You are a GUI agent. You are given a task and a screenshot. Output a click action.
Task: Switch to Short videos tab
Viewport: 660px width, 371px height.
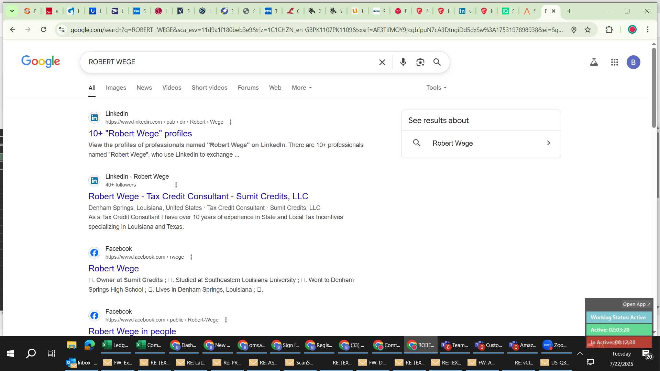[209, 88]
